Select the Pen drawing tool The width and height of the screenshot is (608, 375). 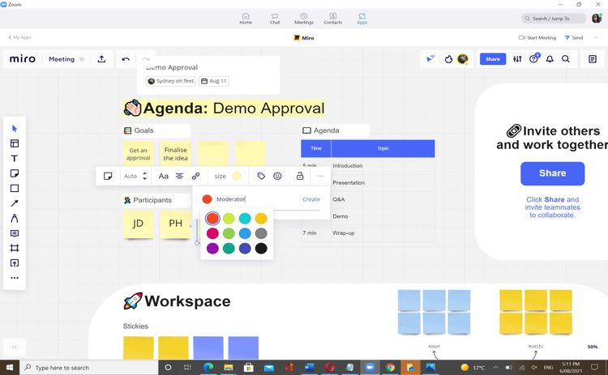(x=15, y=218)
